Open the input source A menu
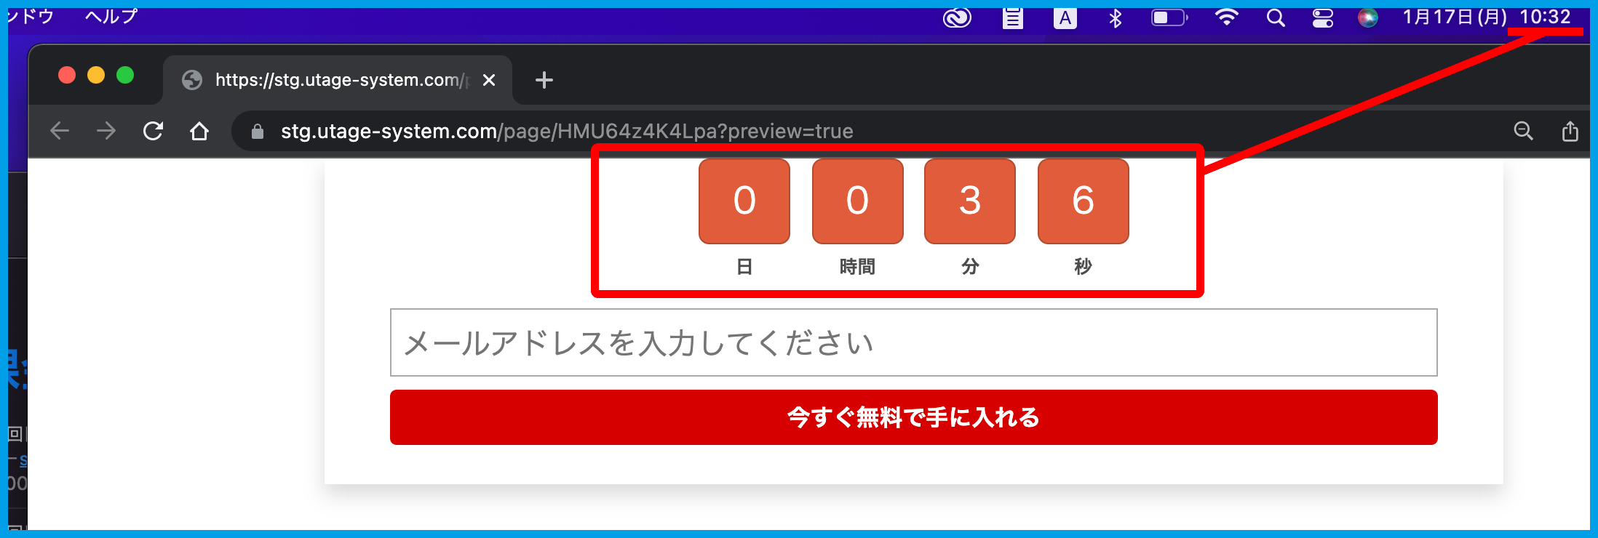 1065,17
